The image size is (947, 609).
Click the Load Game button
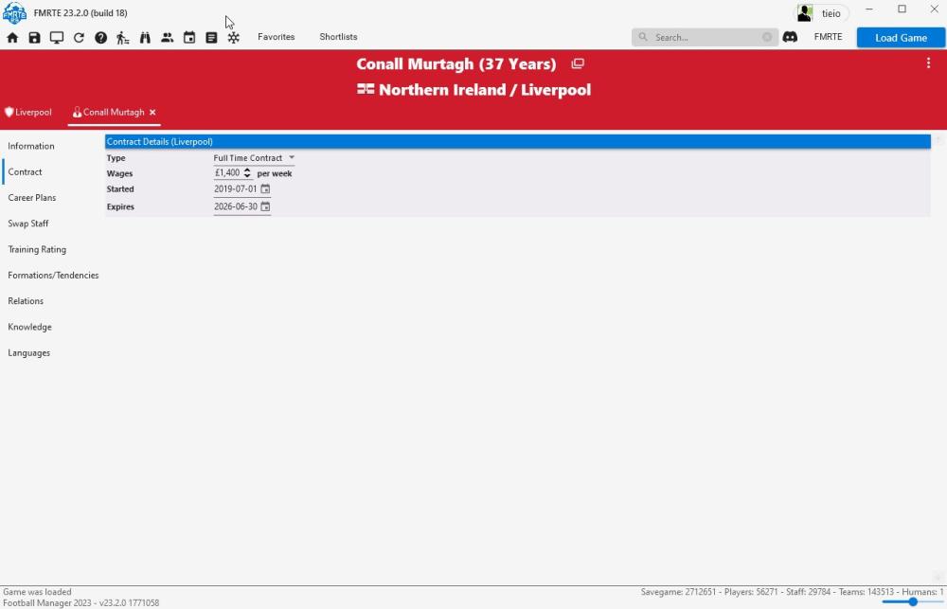[901, 38]
